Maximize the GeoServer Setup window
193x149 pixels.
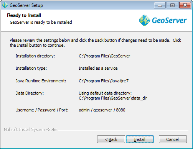pos(172,5)
